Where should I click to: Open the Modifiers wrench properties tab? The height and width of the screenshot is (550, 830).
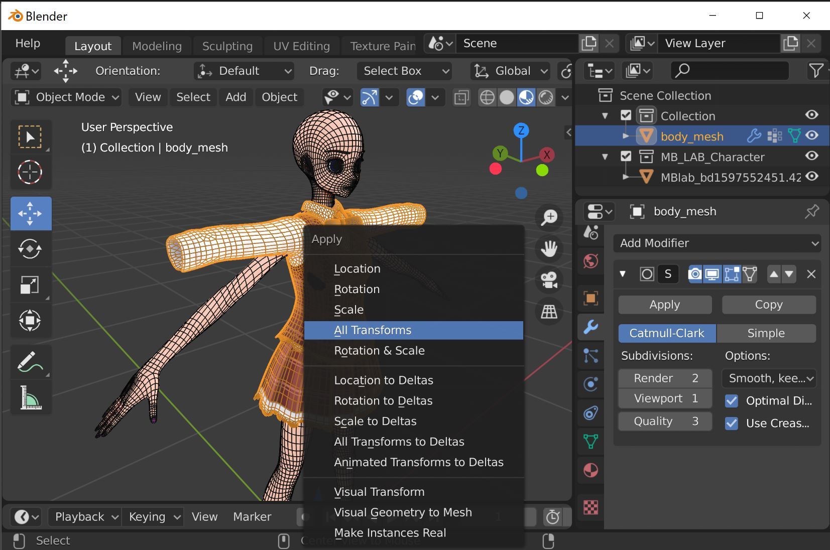[591, 327]
